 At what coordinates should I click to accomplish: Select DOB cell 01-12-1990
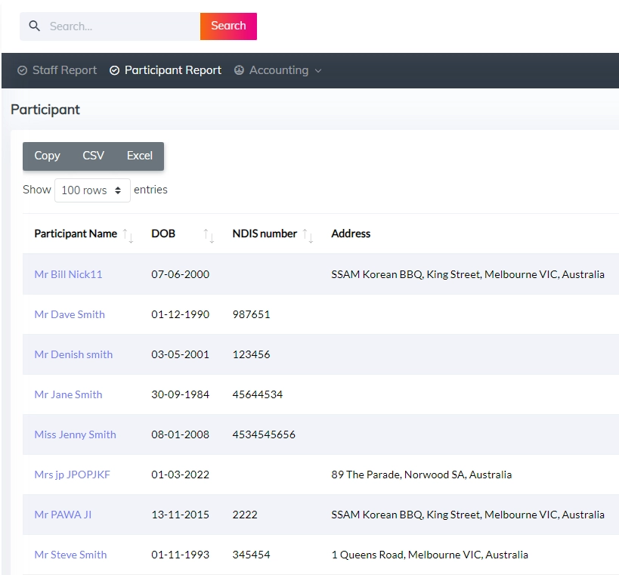click(181, 314)
